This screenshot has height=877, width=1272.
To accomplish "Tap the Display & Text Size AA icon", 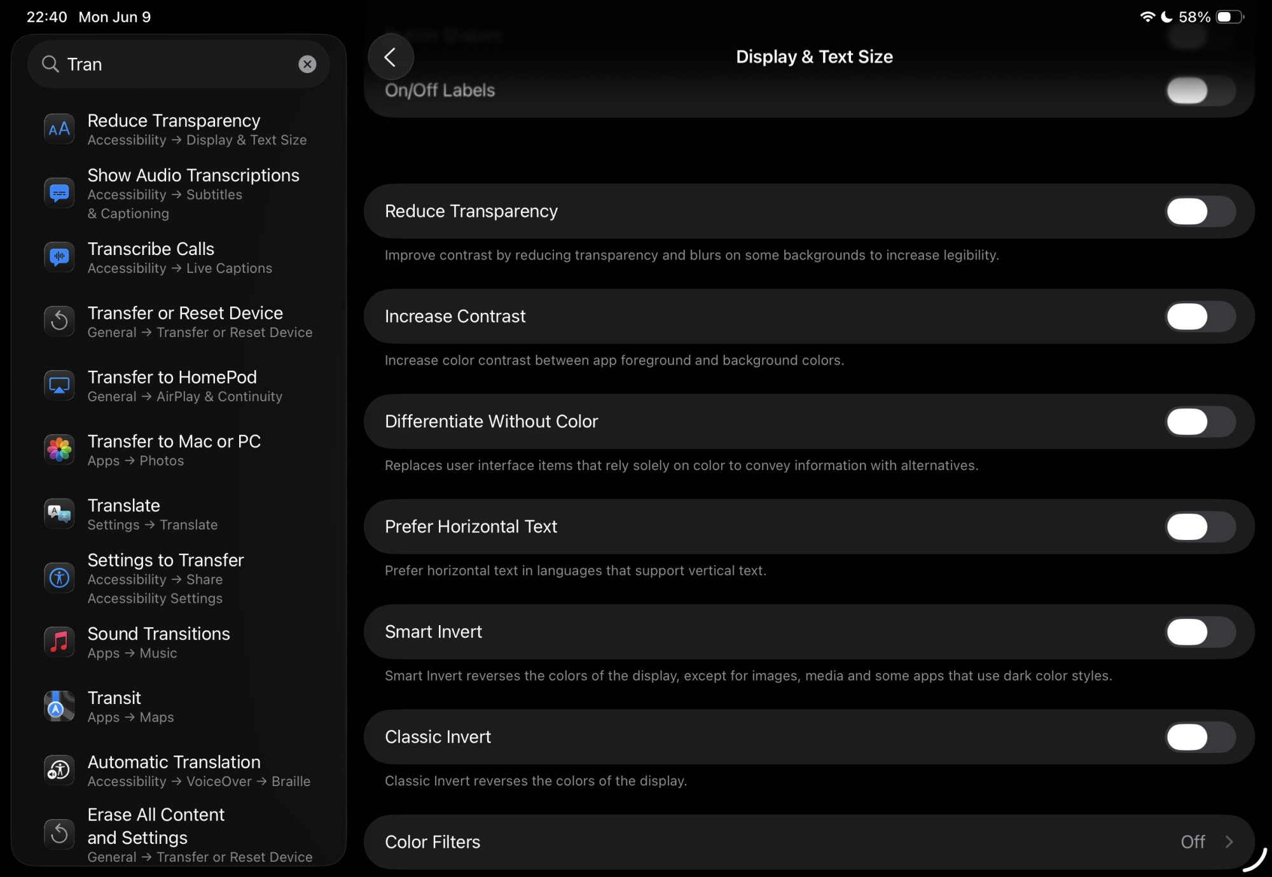I will (59, 129).
